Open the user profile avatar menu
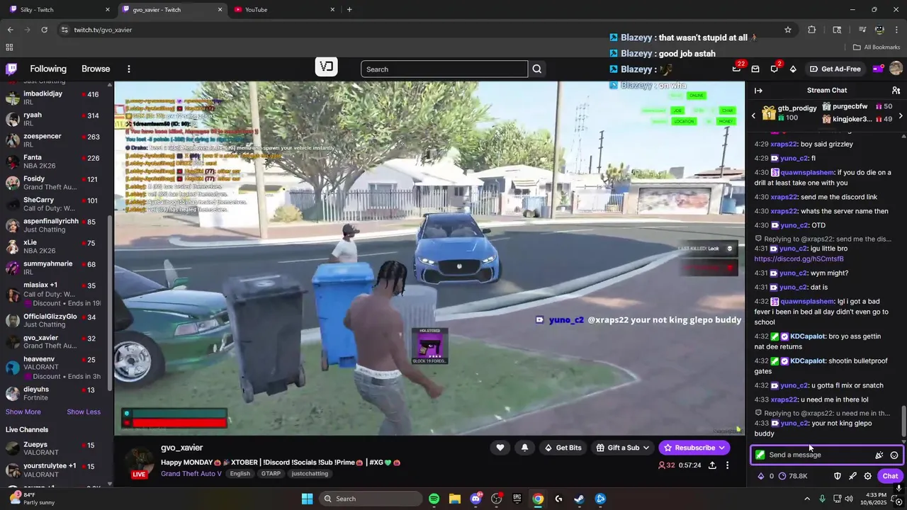907x510 pixels. pyautogui.click(x=896, y=69)
